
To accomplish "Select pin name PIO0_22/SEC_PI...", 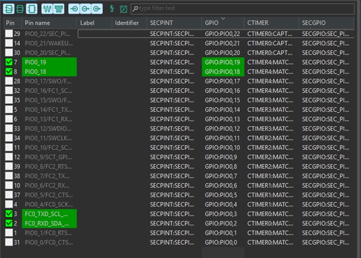I will pos(49,34).
